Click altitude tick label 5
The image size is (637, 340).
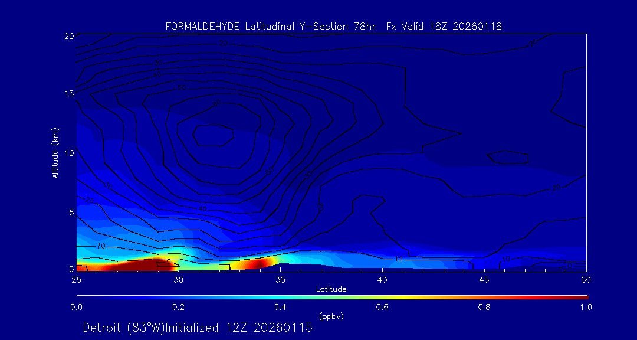pyautogui.click(x=70, y=211)
